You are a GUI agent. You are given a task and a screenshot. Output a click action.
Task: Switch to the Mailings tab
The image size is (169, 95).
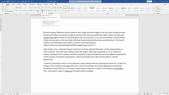coord(39,4)
